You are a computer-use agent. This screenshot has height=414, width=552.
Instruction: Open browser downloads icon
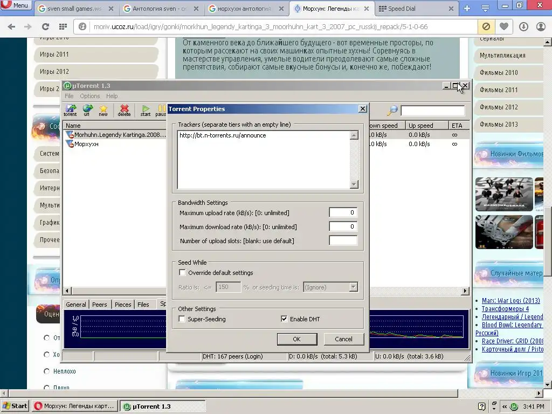point(523,26)
